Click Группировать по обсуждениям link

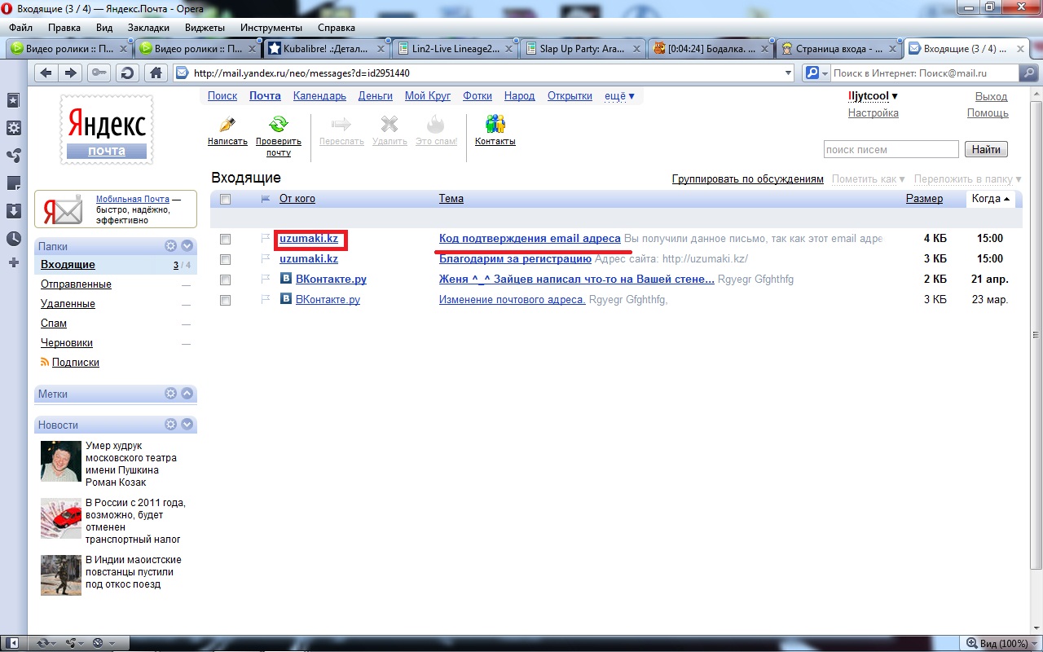click(x=748, y=179)
